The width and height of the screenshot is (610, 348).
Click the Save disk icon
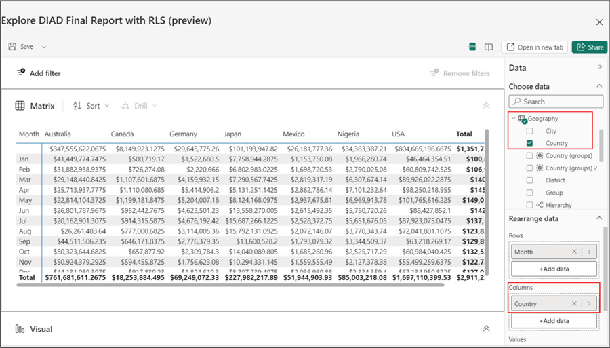pyautogui.click(x=12, y=47)
